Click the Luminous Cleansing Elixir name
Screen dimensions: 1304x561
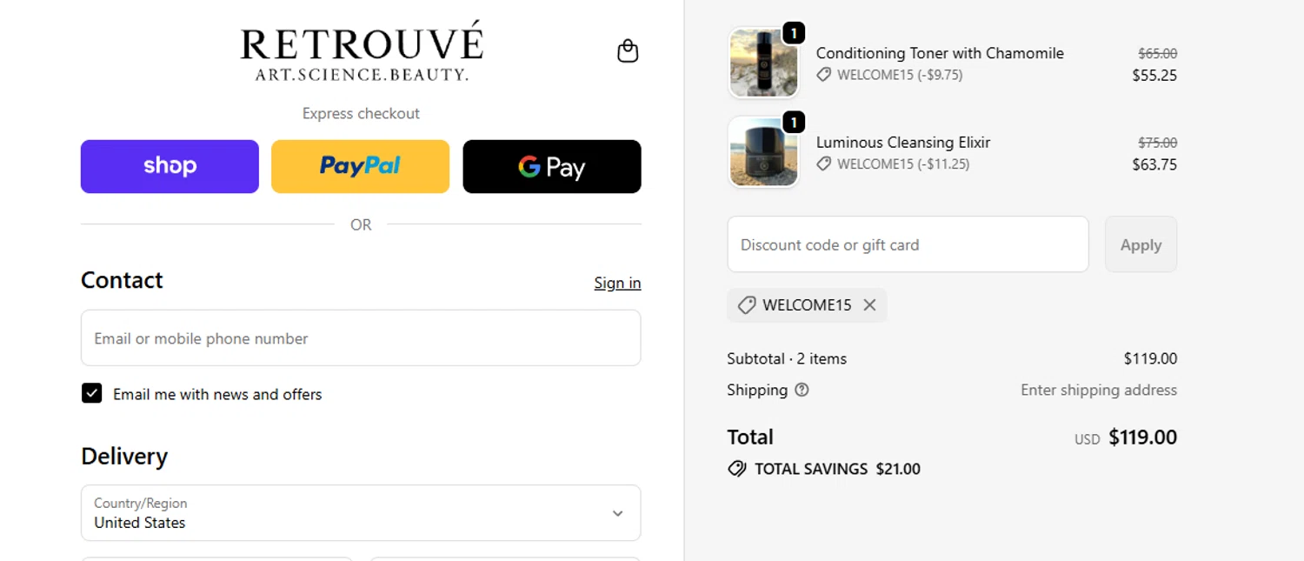[903, 143]
